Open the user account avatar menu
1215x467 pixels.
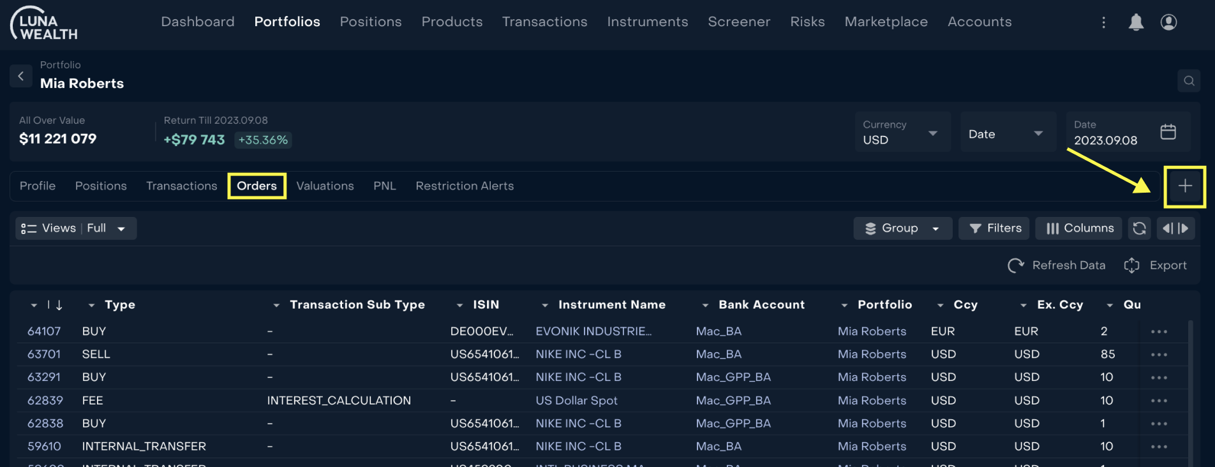pyautogui.click(x=1168, y=22)
